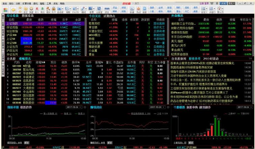Go back with the yellow left arrow

pos(13,10)
